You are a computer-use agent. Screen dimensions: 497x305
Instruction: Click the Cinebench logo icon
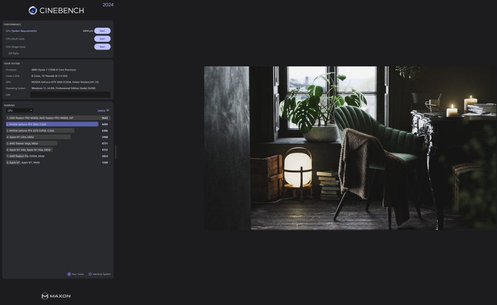[x=33, y=10]
